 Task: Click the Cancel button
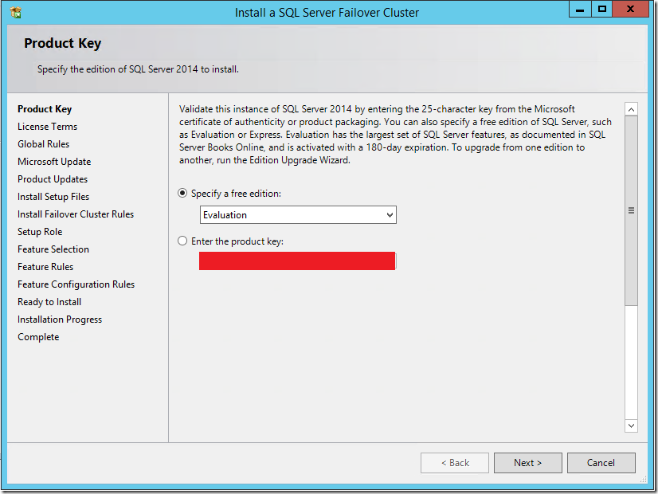[x=601, y=463]
